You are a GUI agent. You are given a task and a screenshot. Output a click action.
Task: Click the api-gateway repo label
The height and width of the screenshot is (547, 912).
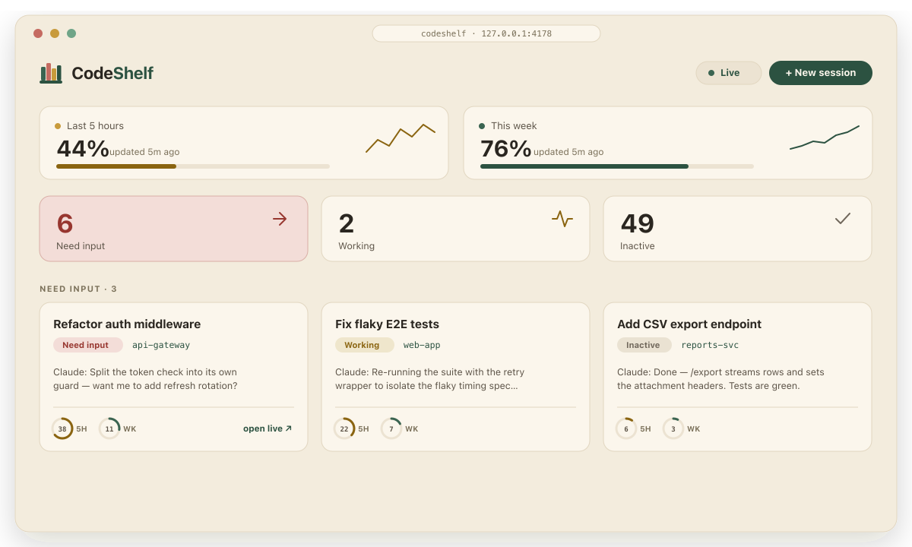(161, 345)
